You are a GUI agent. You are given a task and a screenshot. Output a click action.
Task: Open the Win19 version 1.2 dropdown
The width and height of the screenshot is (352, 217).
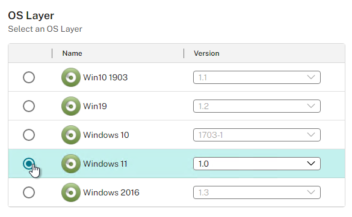[x=256, y=106]
